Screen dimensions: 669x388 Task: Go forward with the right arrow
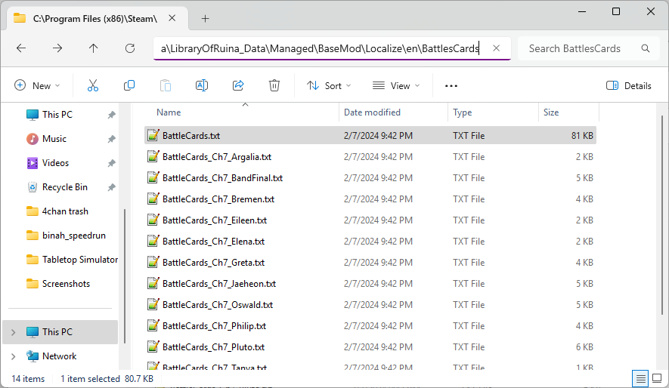point(57,48)
